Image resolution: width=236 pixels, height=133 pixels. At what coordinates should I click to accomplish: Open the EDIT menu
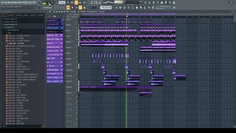[6, 3]
